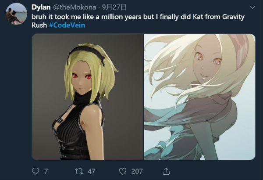Open the share icon menu

pos(166,171)
